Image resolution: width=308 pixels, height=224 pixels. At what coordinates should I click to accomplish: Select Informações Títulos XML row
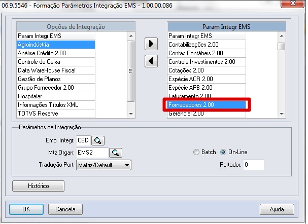[x=56, y=105]
